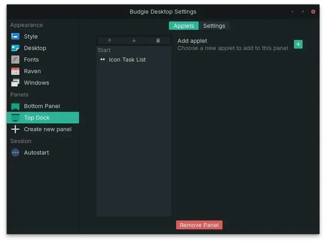Screen dimensions: 326x243
Task: Switch to the Applets tab
Action: 184,26
